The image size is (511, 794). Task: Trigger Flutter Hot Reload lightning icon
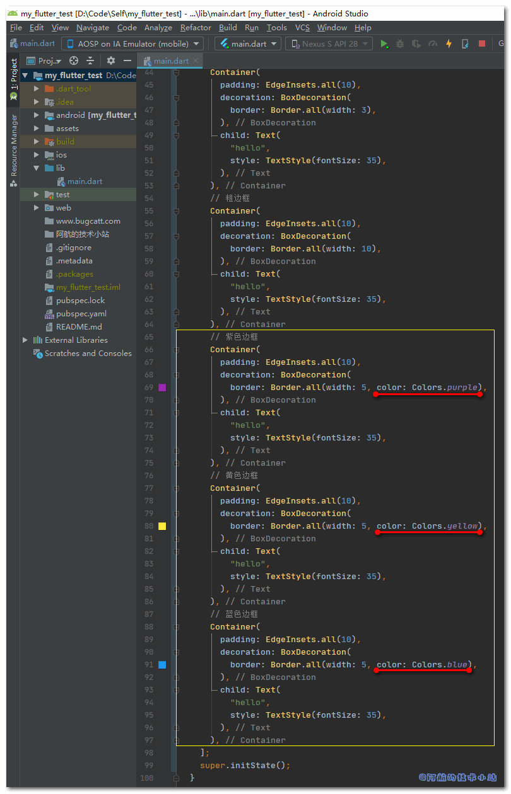pyautogui.click(x=449, y=43)
